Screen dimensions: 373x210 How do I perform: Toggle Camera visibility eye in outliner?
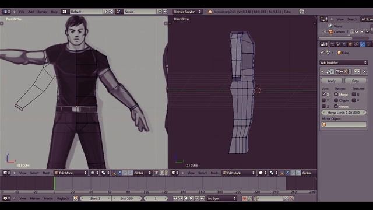[x=357, y=32]
